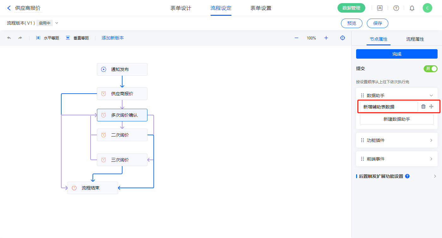Open the 流程版本 V1 dropdown
442x238 pixels.
57,23
